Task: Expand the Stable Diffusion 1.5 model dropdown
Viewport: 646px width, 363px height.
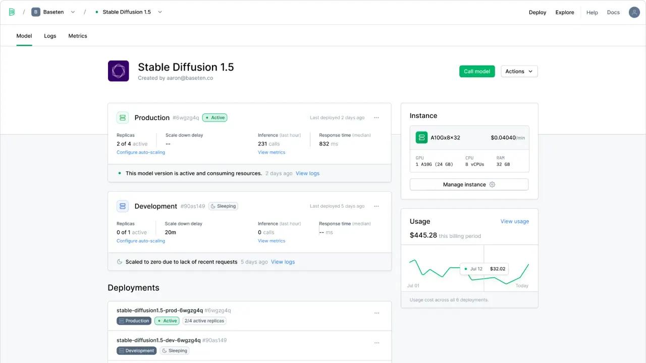Action: coord(160,12)
